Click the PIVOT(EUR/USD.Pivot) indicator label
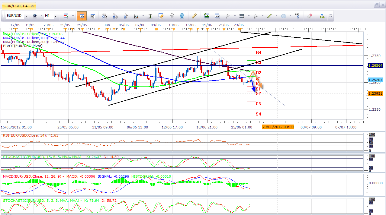386x215 pixels. pos(23,46)
